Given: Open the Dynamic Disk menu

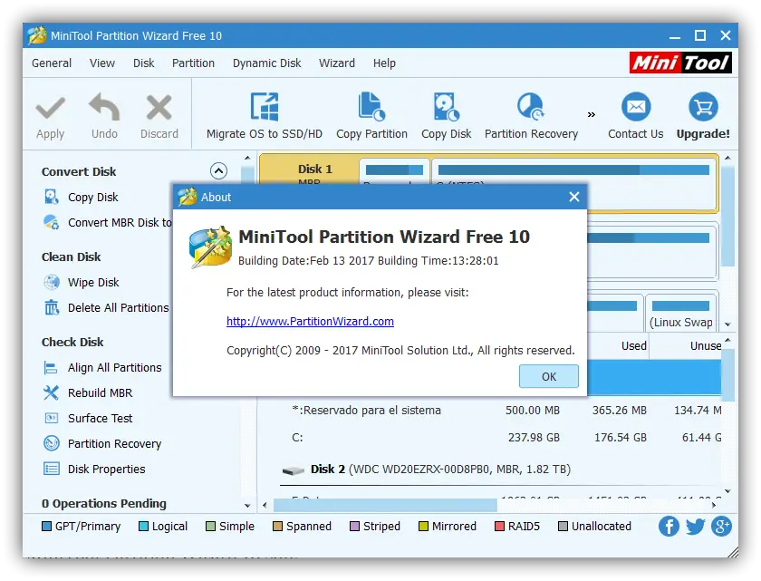Looking at the screenshot, I should [267, 63].
